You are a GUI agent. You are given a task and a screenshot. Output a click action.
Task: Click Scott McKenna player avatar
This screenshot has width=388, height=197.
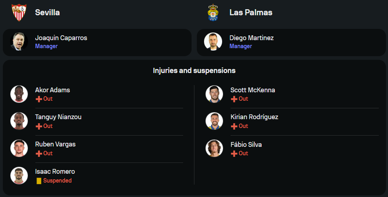(214, 94)
